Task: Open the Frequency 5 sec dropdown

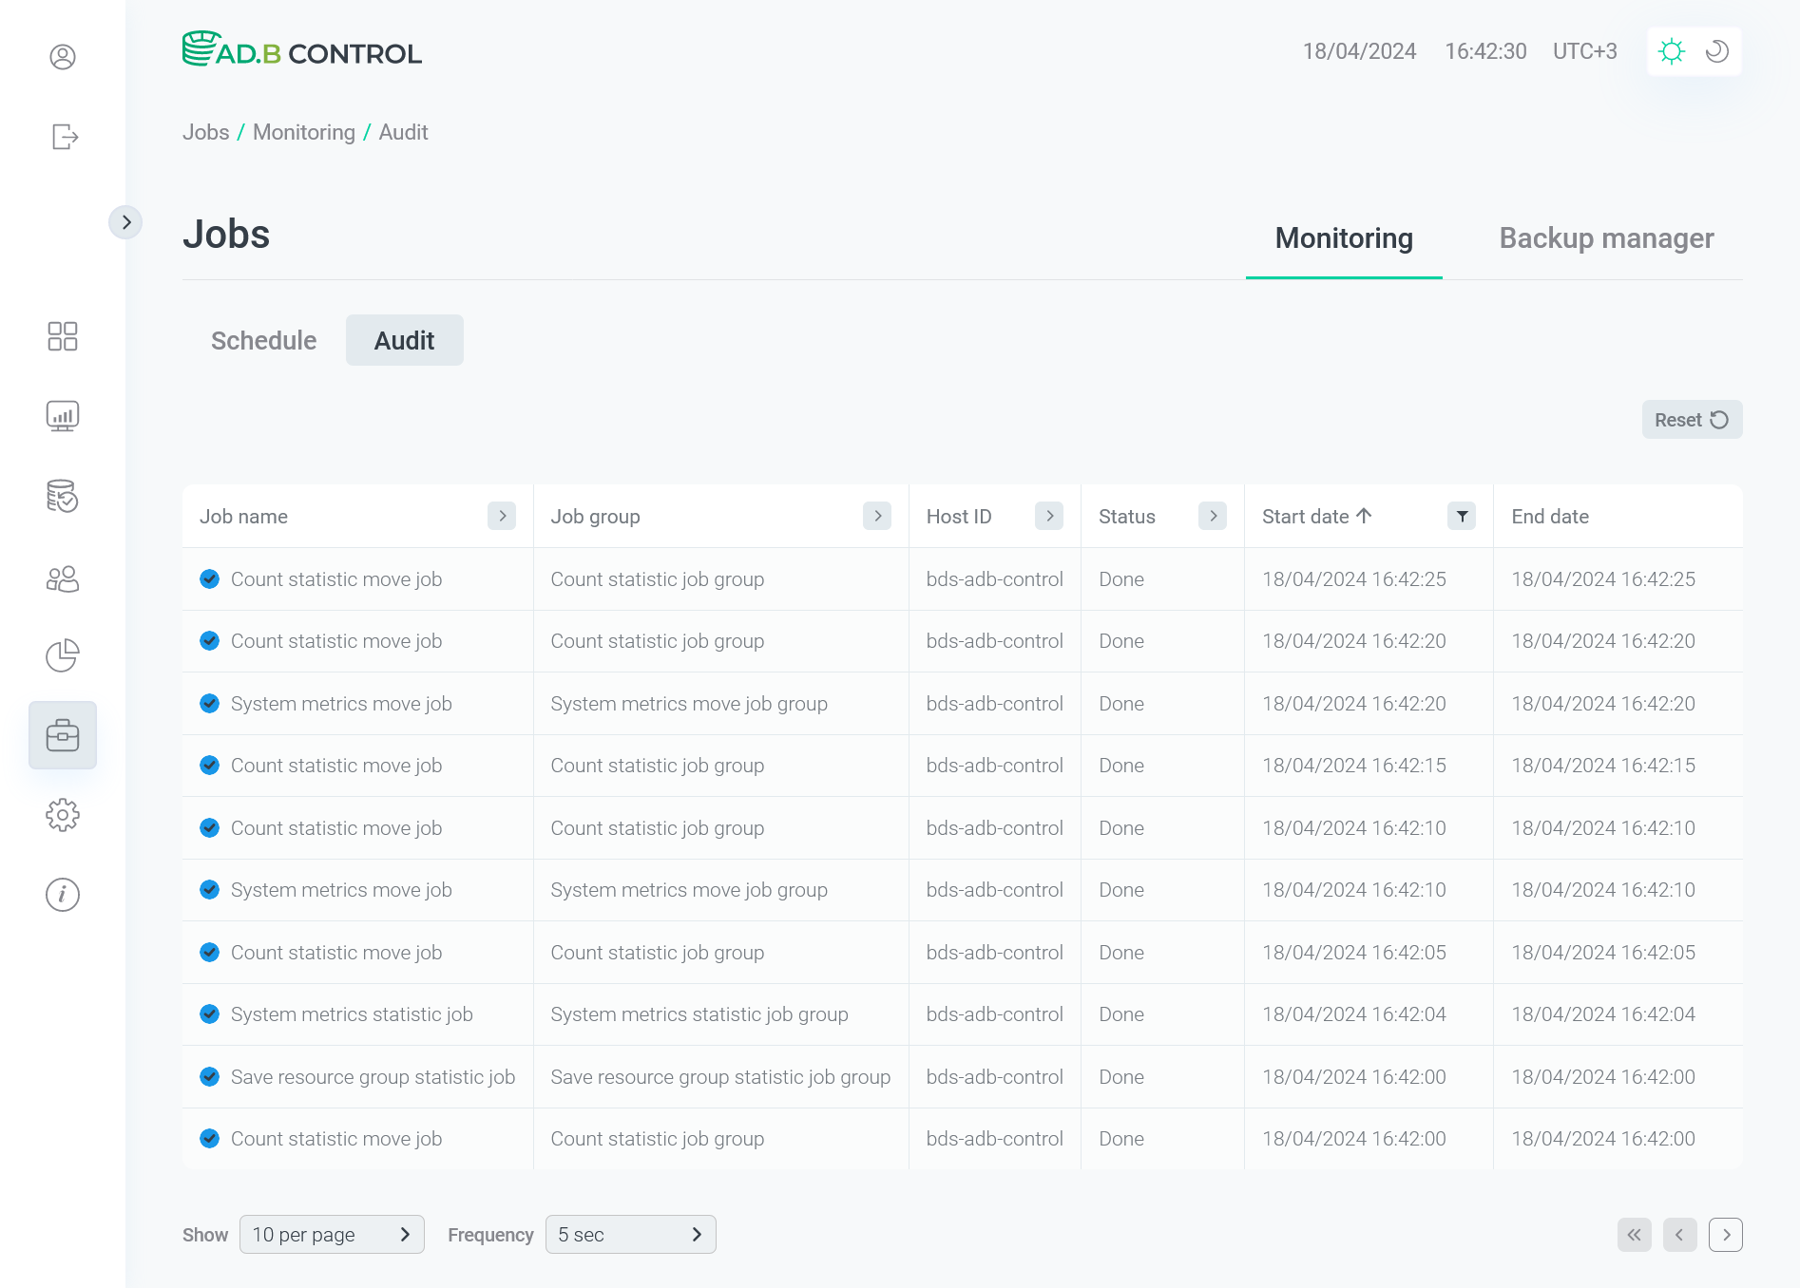Action: (x=630, y=1234)
